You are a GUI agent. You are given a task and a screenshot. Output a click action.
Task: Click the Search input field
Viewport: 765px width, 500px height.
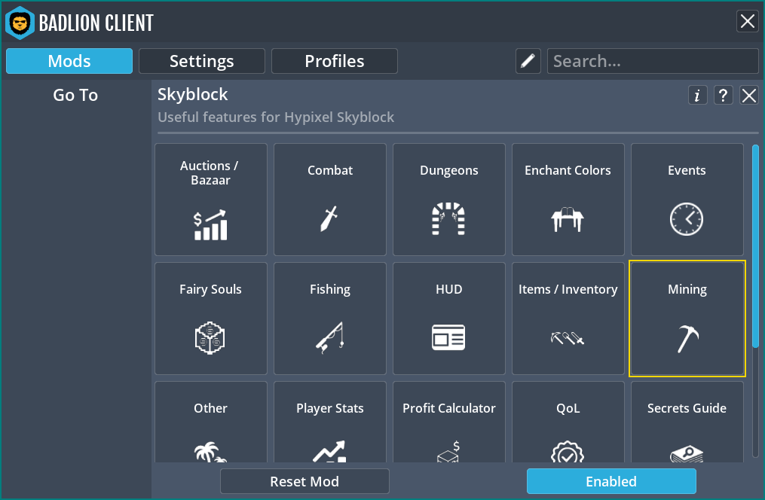[653, 61]
